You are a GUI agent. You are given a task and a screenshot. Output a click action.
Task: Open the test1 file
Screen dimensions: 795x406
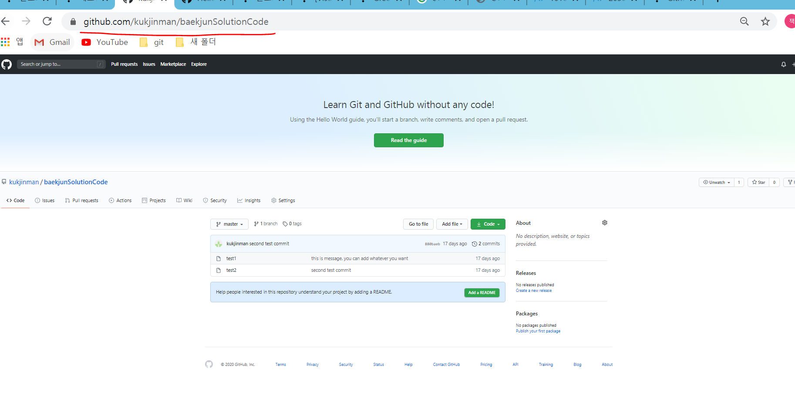tap(231, 259)
